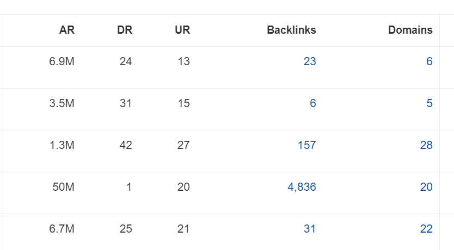Image resolution: width=454 pixels, height=250 pixels.
Task: Open domains count 6 in first row
Action: click(x=430, y=61)
